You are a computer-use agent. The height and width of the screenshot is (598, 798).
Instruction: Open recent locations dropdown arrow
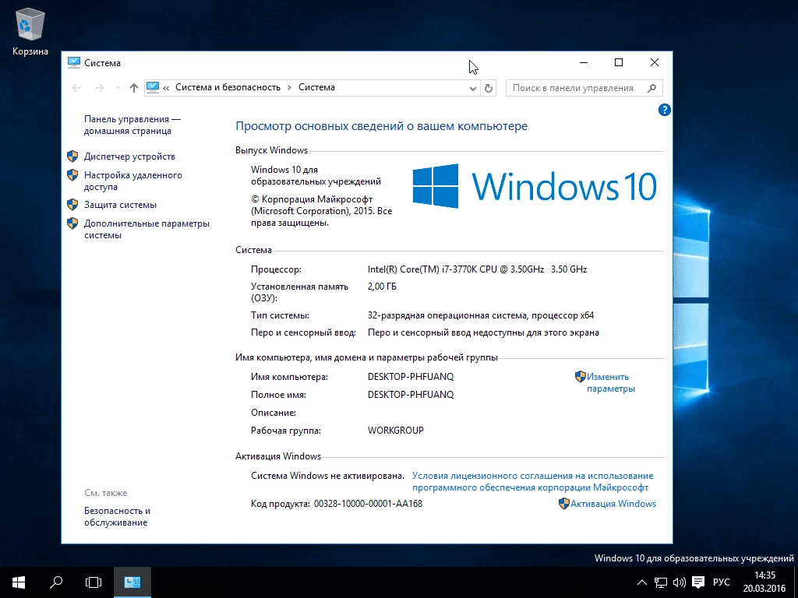tap(118, 88)
